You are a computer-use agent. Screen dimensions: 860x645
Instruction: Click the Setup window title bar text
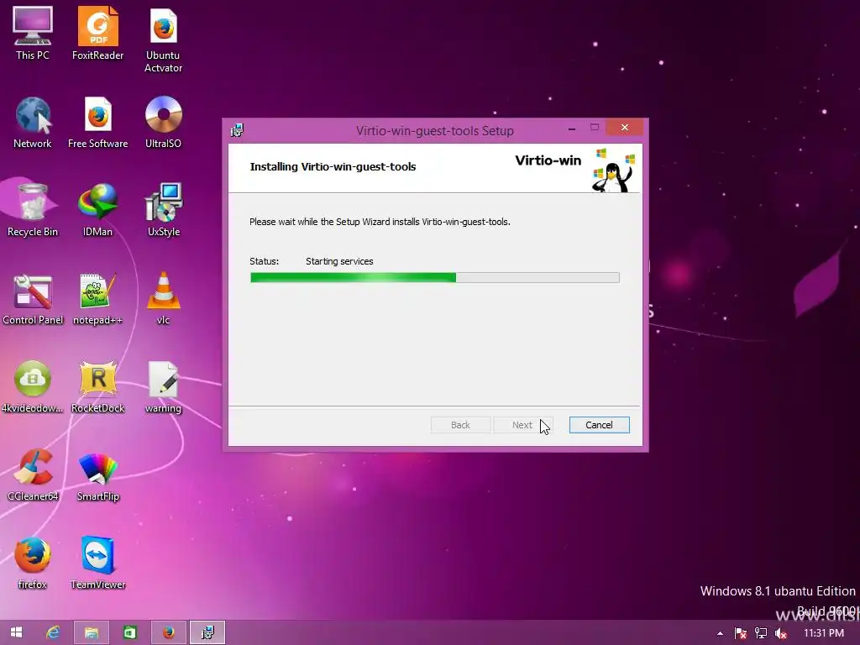pyautogui.click(x=434, y=130)
